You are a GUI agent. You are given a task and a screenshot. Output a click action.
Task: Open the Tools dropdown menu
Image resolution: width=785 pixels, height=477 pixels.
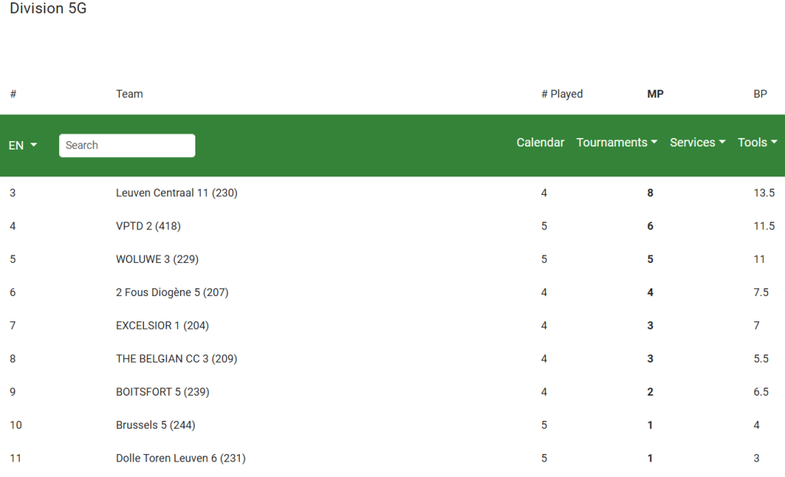757,143
